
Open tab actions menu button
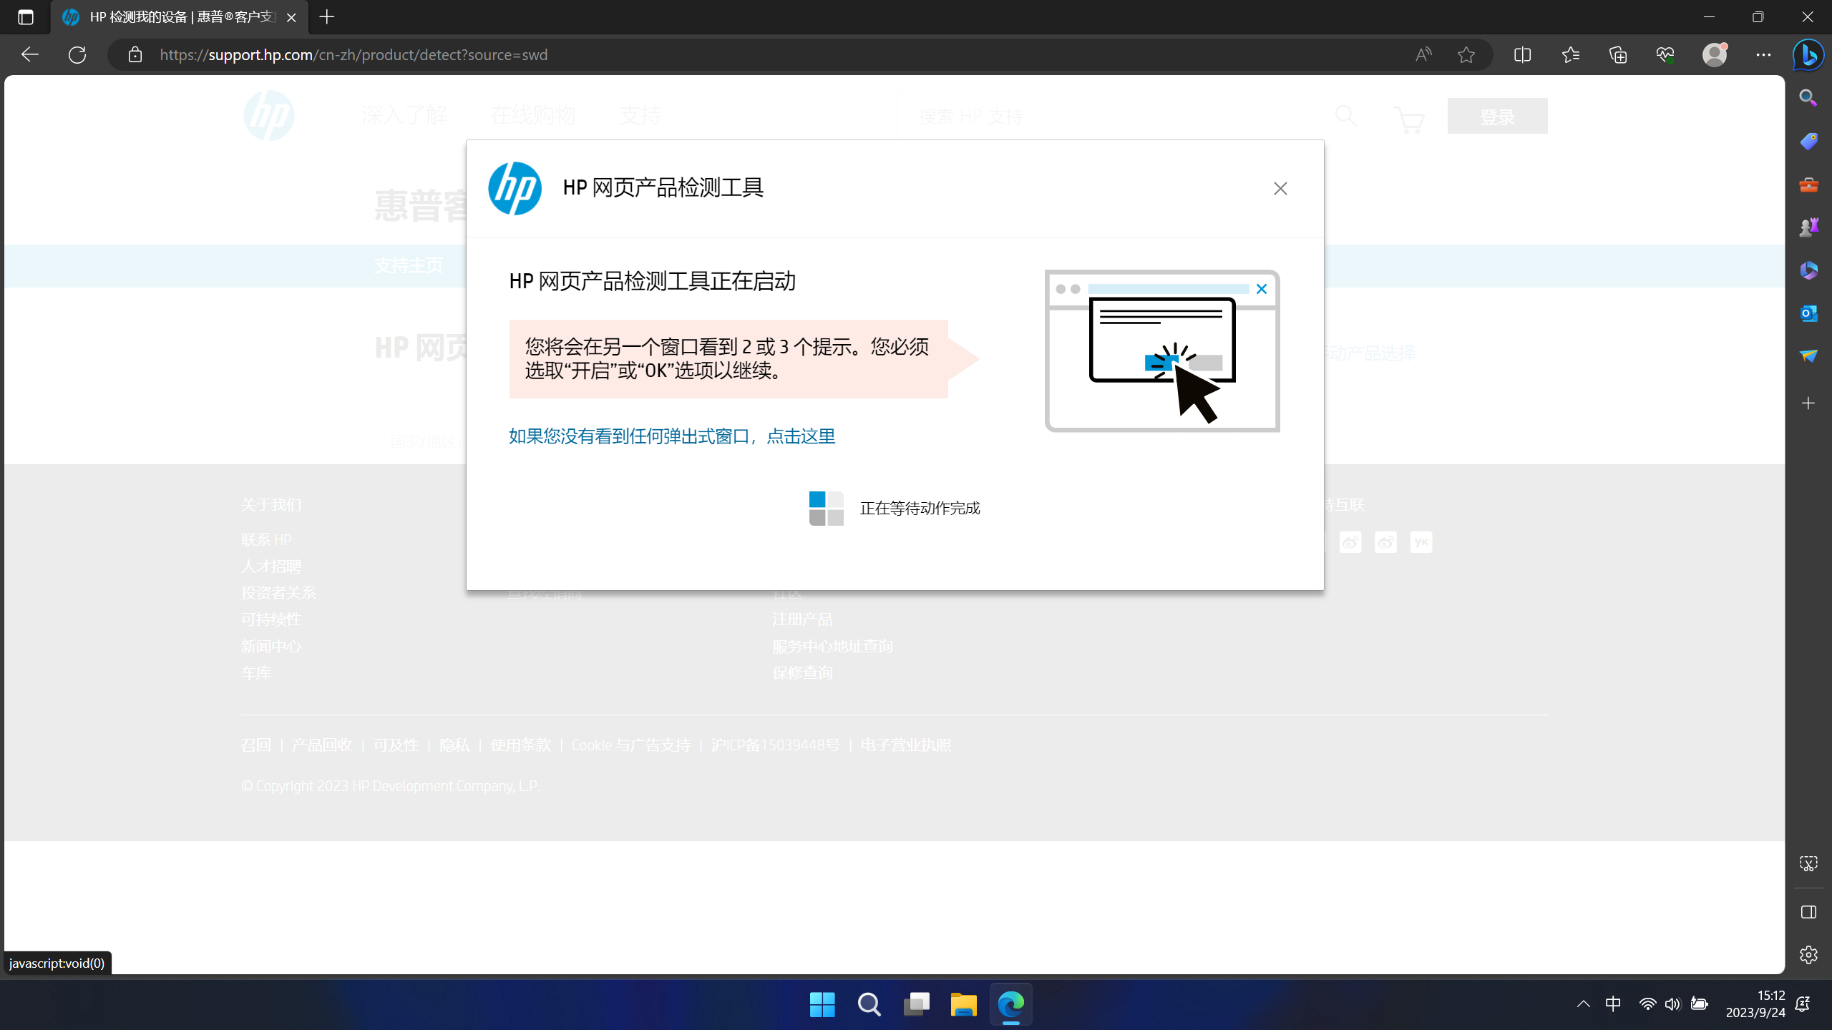click(26, 17)
